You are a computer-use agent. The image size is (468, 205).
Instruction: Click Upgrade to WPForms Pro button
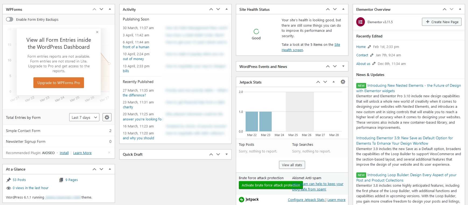[x=59, y=83]
